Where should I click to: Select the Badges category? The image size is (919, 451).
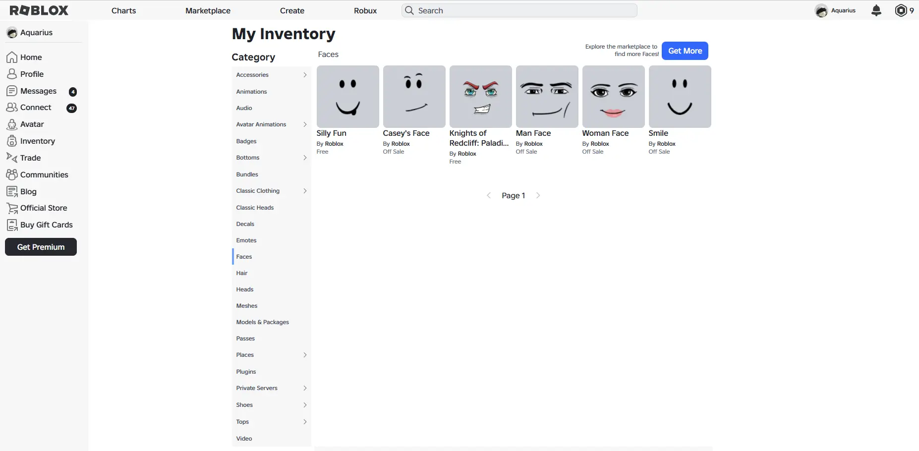point(272,141)
